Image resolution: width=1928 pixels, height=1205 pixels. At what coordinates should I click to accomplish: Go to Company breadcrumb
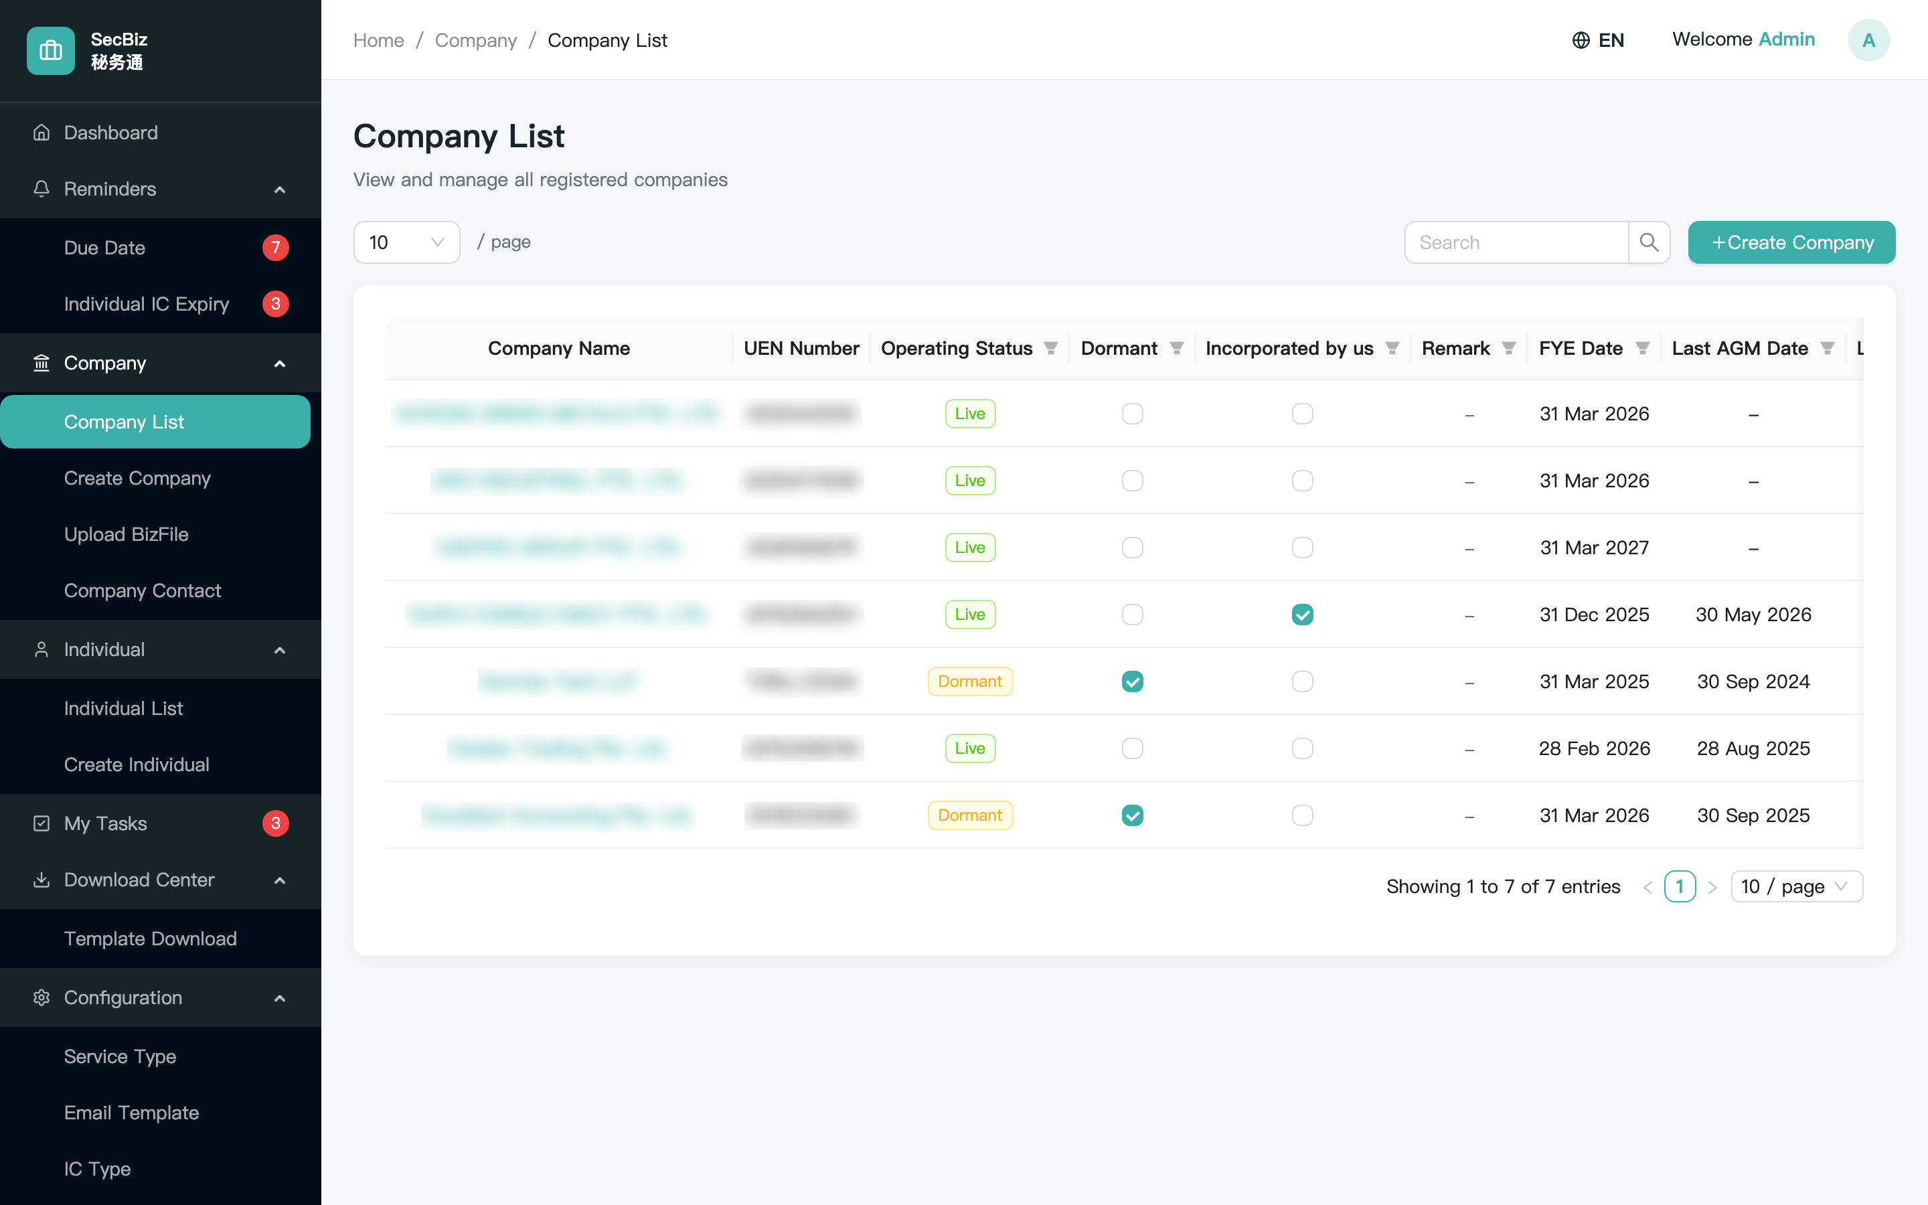475,40
